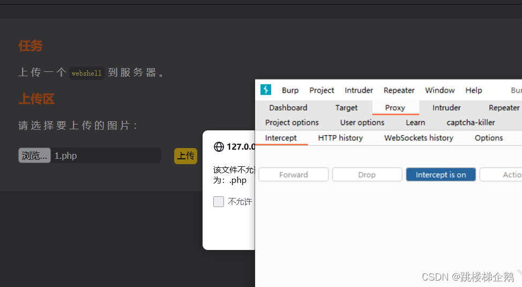522x287 pixels.
Task: Click the 浏览... browse button
Action: tap(34, 156)
